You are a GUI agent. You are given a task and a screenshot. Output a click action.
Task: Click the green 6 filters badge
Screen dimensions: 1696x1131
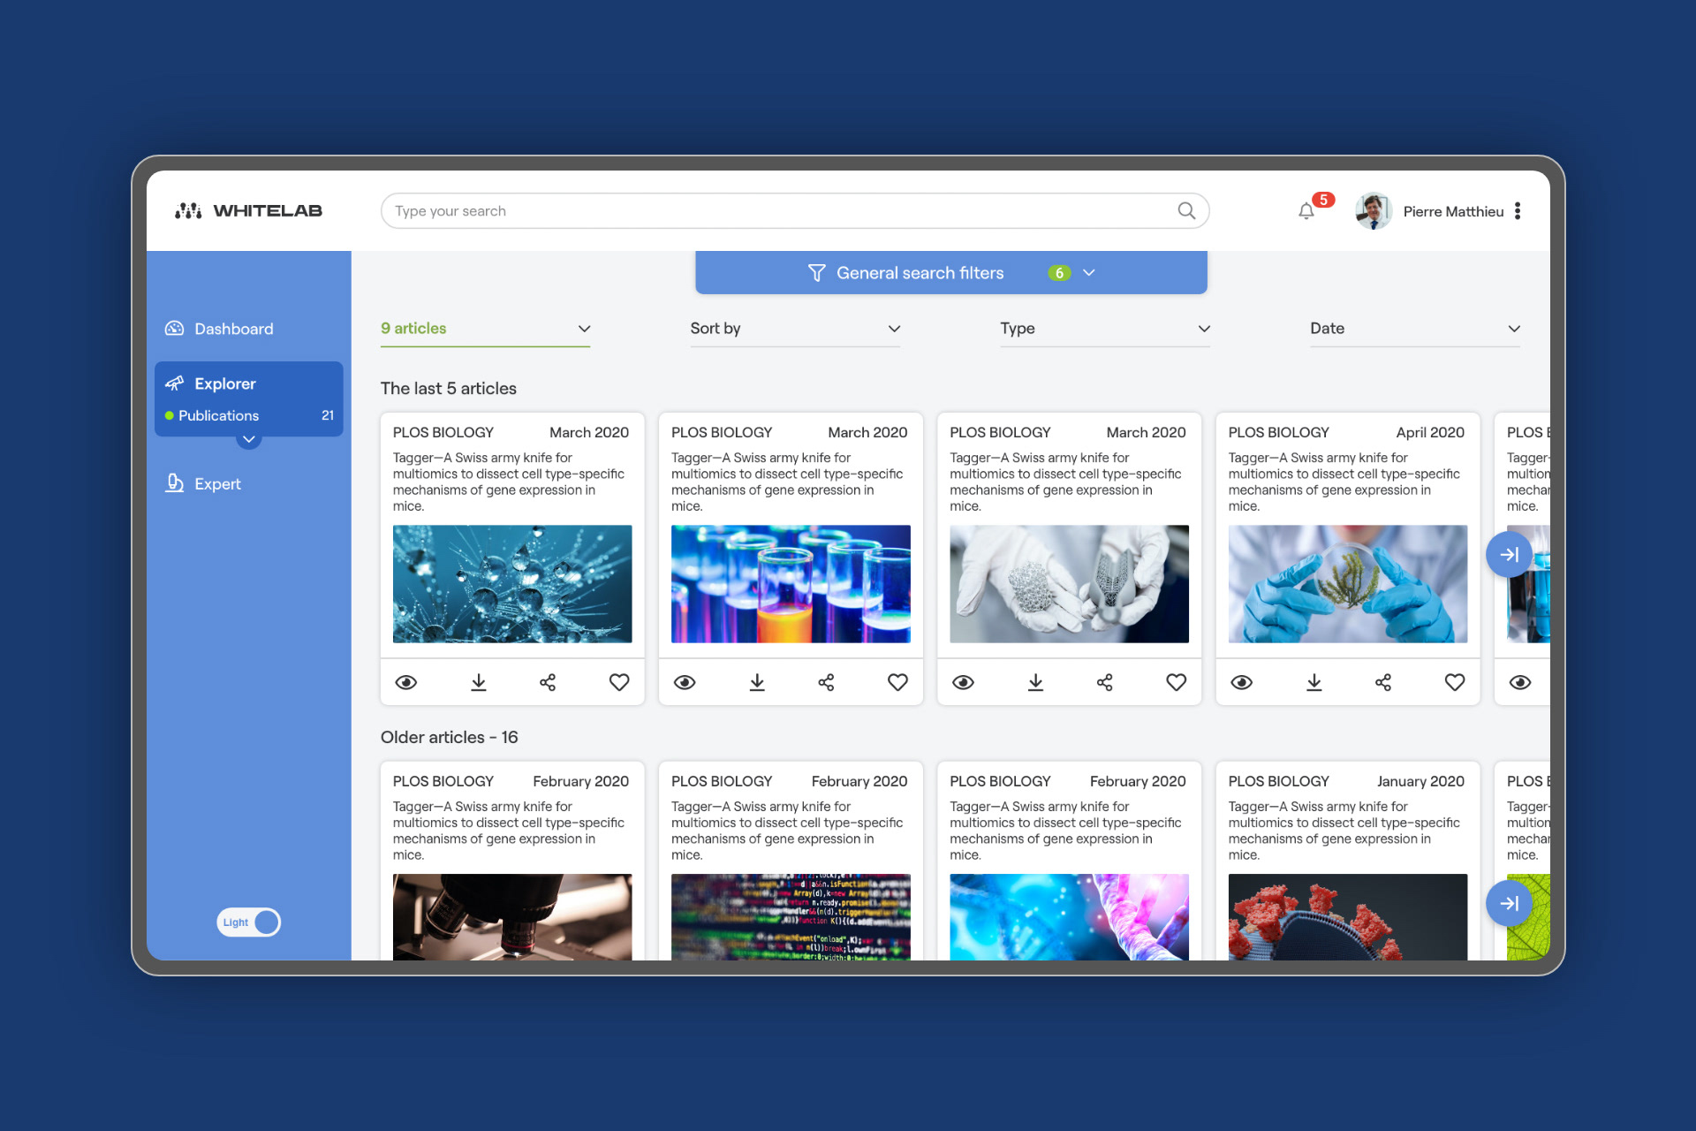[1059, 273]
